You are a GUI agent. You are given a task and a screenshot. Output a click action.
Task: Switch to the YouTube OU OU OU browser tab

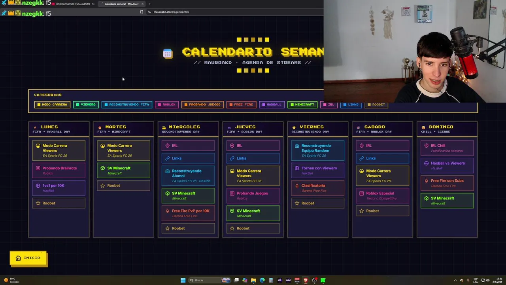point(73,4)
